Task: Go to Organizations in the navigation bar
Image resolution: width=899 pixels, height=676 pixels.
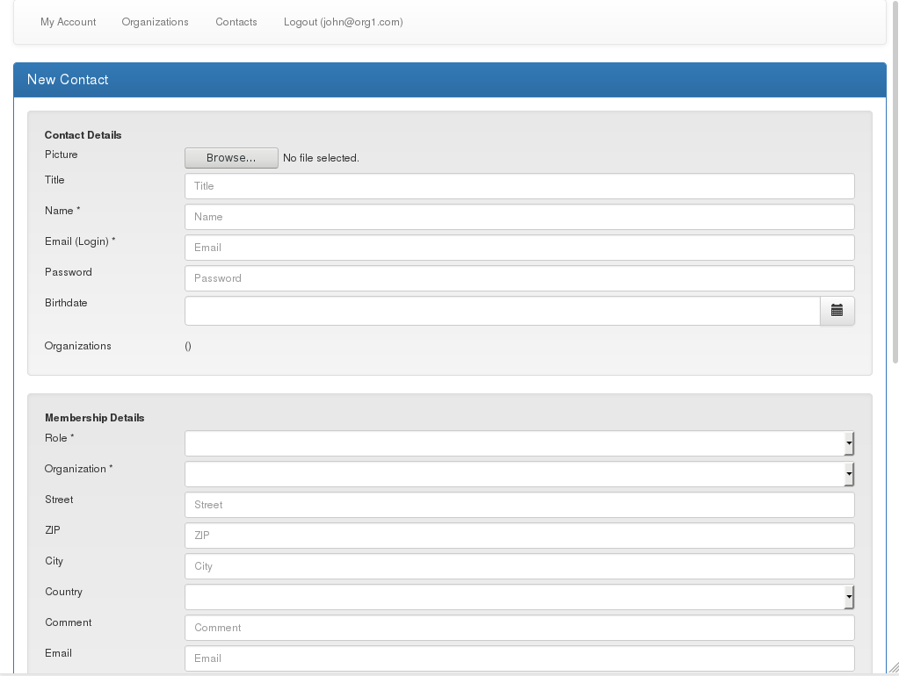Action: [x=155, y=22]
